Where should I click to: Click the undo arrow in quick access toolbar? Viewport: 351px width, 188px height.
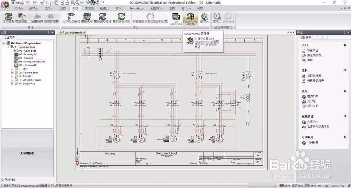[27, 3]
